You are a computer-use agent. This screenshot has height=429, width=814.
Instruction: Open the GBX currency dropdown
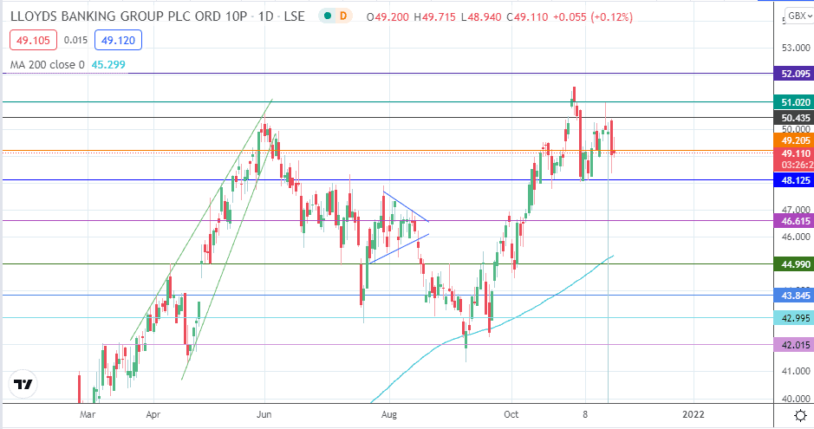pos(799,16)
